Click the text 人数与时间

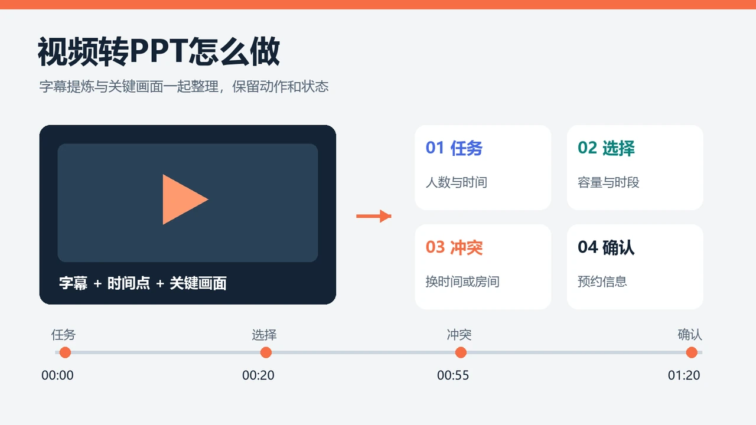click(457, 182)
